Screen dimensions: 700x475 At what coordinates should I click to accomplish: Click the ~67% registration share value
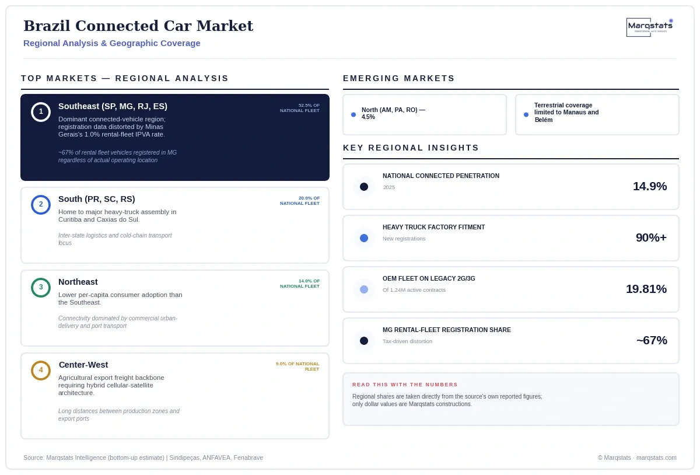(652, 340)
